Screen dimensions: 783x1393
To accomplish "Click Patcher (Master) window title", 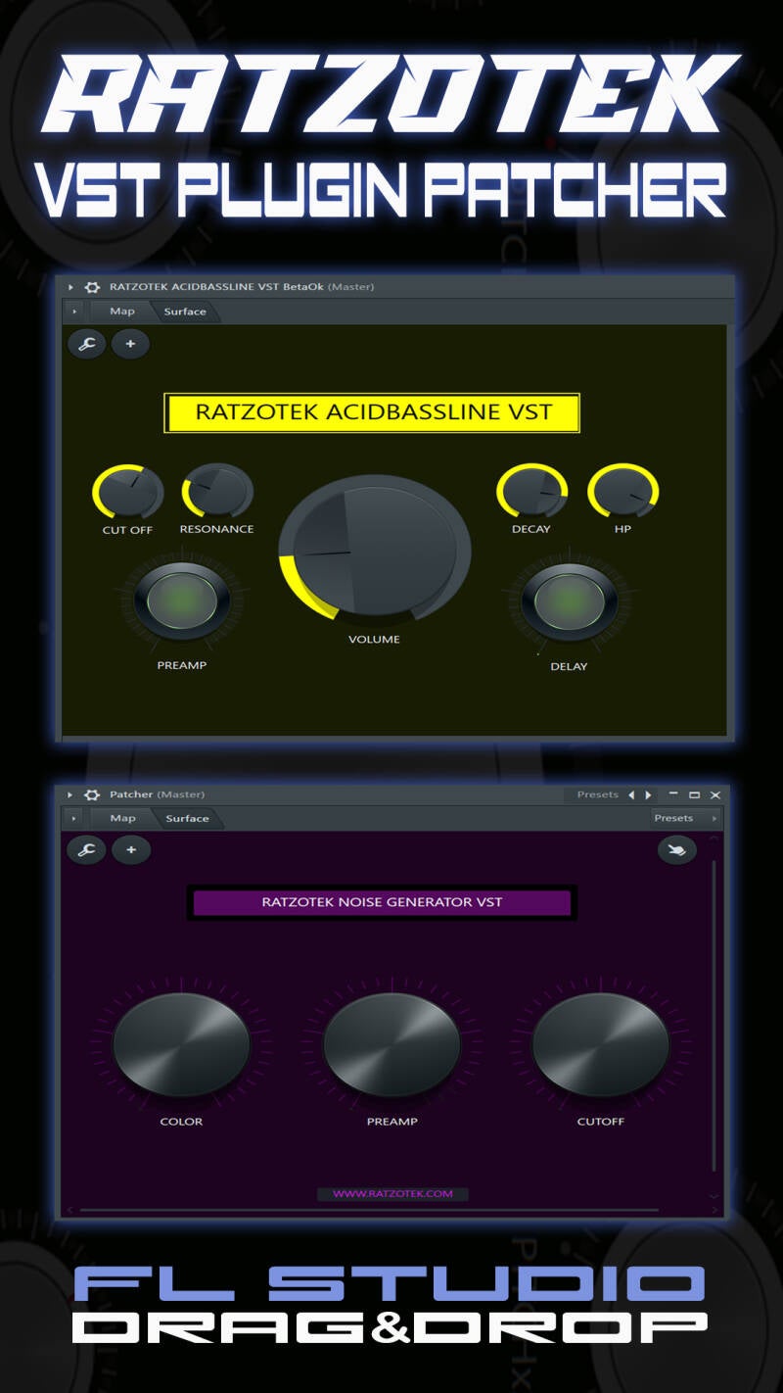I will pos(157,794).
